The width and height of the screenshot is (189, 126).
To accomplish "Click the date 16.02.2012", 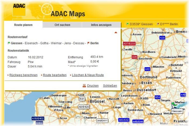I will [36, 57].
